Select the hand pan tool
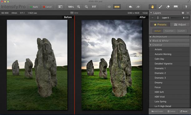 (152, 7)
